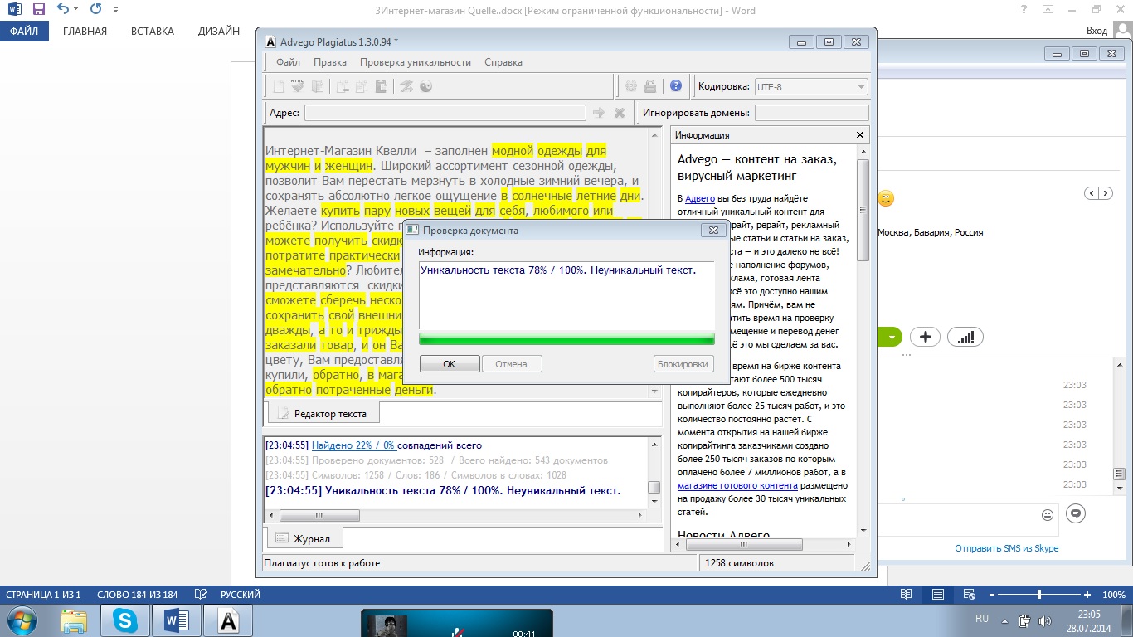Open the ФАЙЛ tab in Word
This screenshot has width=1133, height=637.
point(25,32)
